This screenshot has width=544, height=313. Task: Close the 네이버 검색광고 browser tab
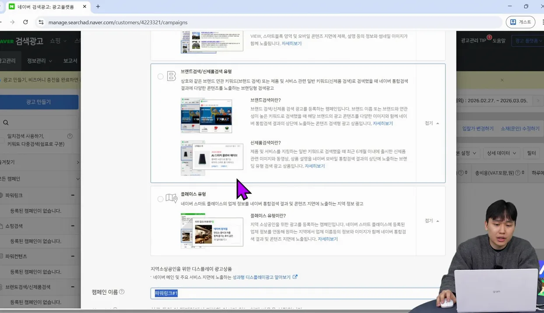[x=84, y=7]
